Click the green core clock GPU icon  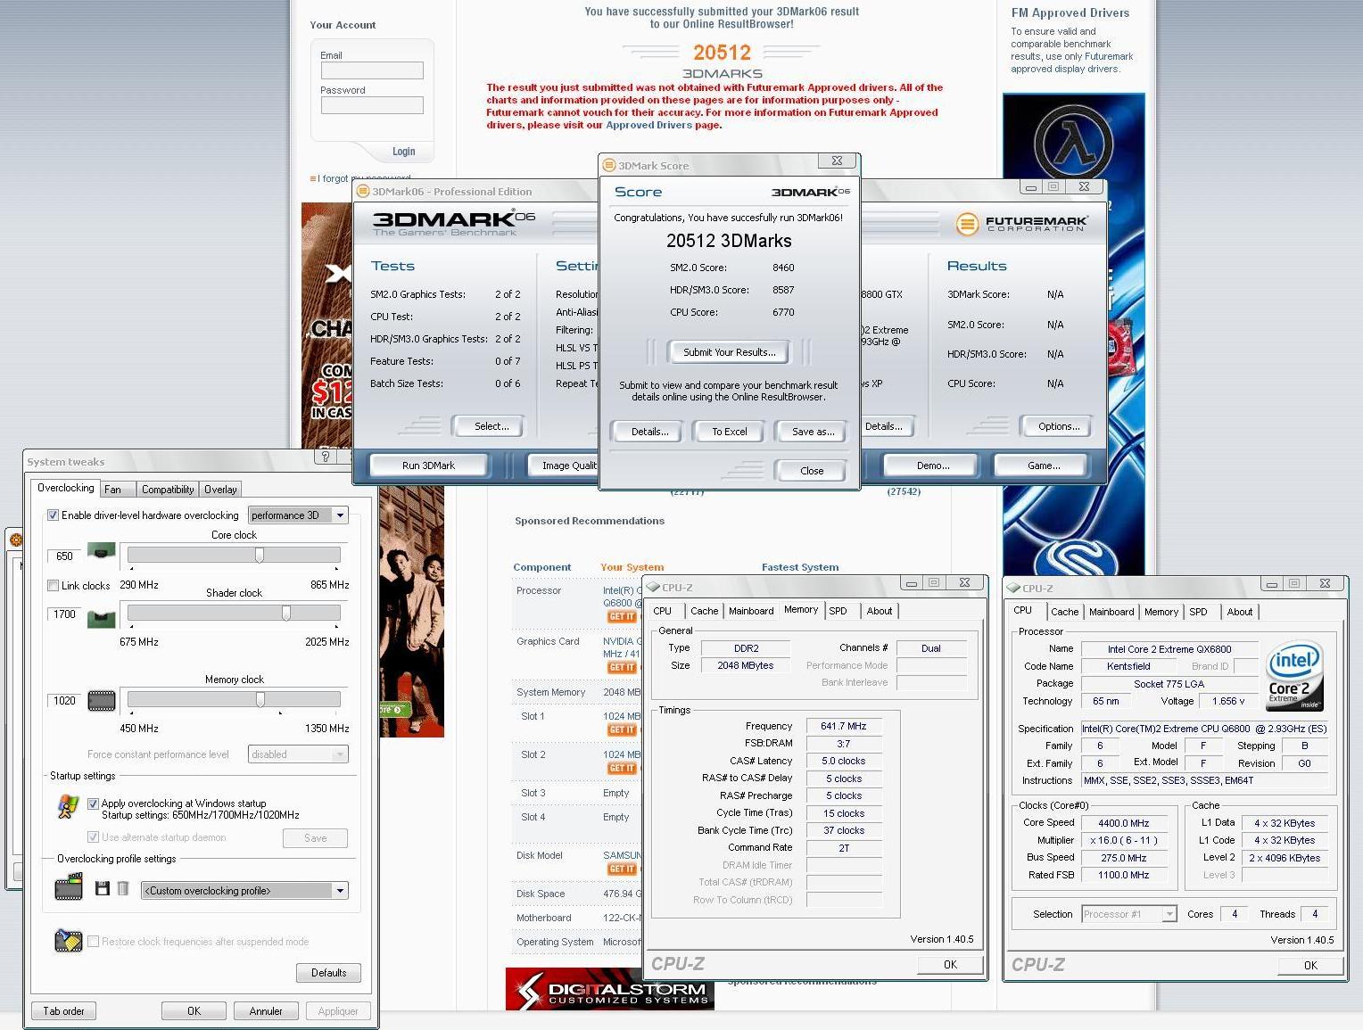click(x=102, y=552)
